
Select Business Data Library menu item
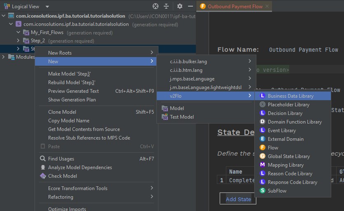[x=291, y=96]
